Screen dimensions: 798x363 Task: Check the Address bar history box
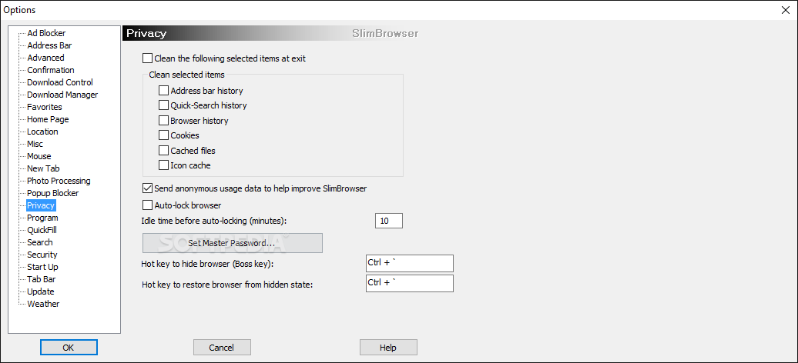(x=163, y=91)
